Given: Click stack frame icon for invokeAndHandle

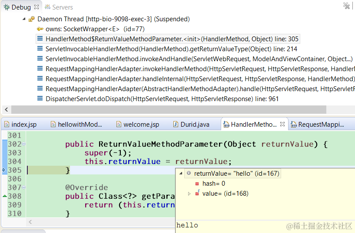Looking at the screenshot, I should click(x=40, y=59).
